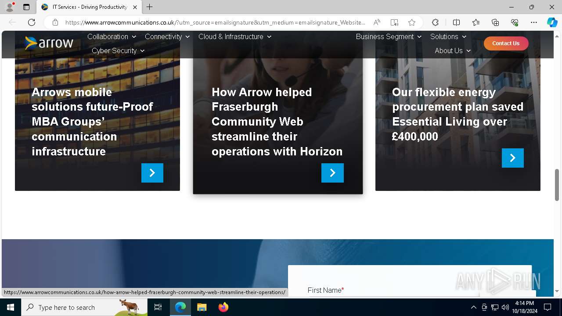Open File Explorer from taskbar

[202, 307]
